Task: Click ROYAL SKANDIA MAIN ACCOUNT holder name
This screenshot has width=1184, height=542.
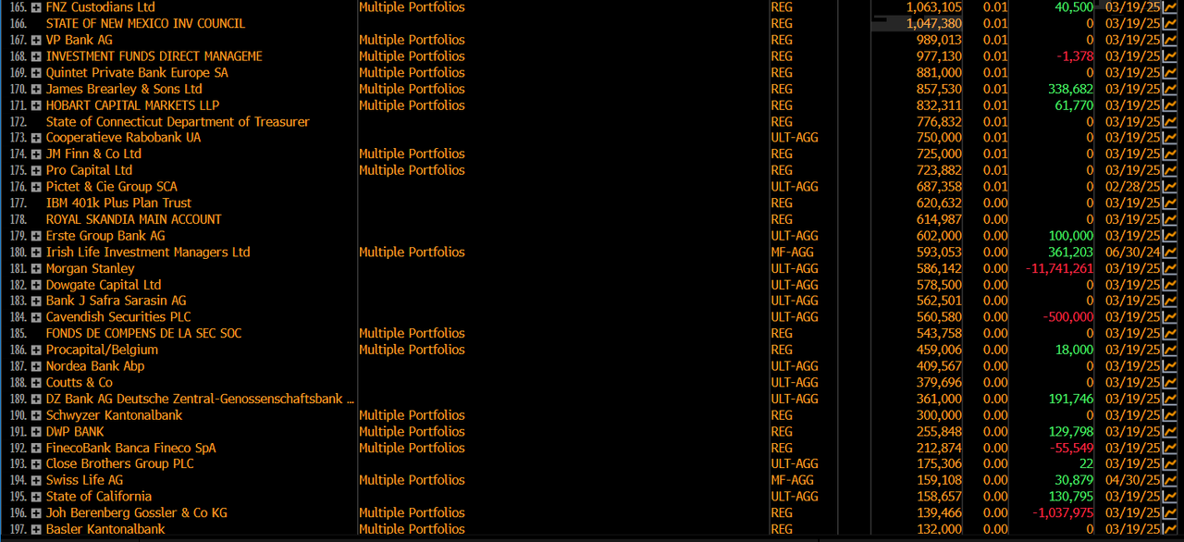Action: pos(134,219)
